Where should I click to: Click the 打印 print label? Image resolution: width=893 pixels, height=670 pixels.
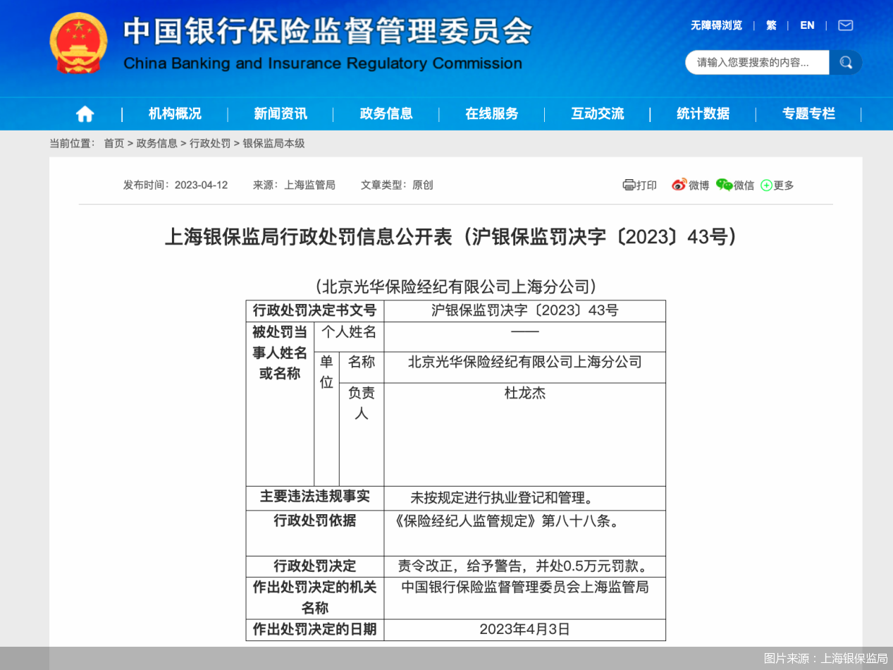tap(646, 185)
